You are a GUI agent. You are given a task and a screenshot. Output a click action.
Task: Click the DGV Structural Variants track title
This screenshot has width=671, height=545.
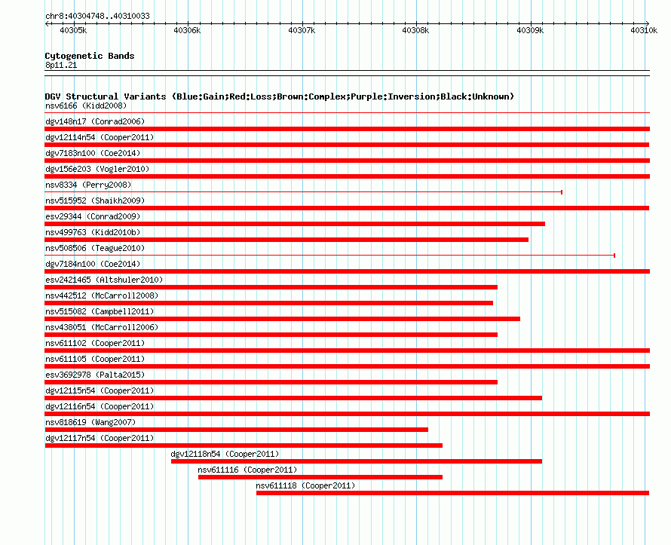(280, 96)
